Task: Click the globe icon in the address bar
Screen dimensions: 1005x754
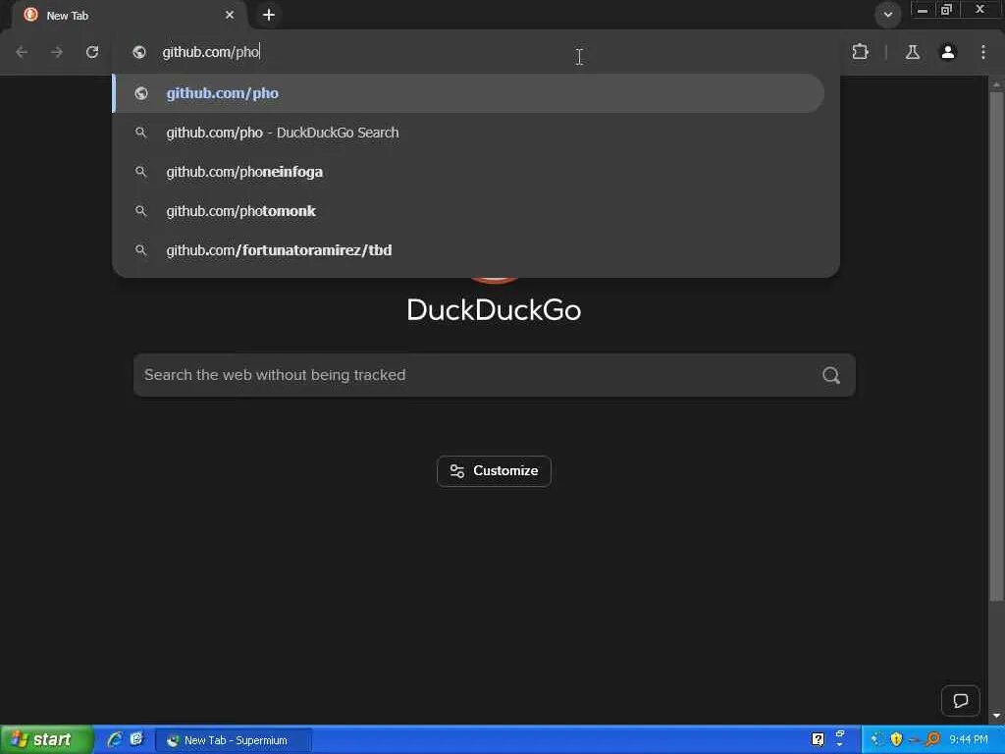Action: (x=139, y=52)
